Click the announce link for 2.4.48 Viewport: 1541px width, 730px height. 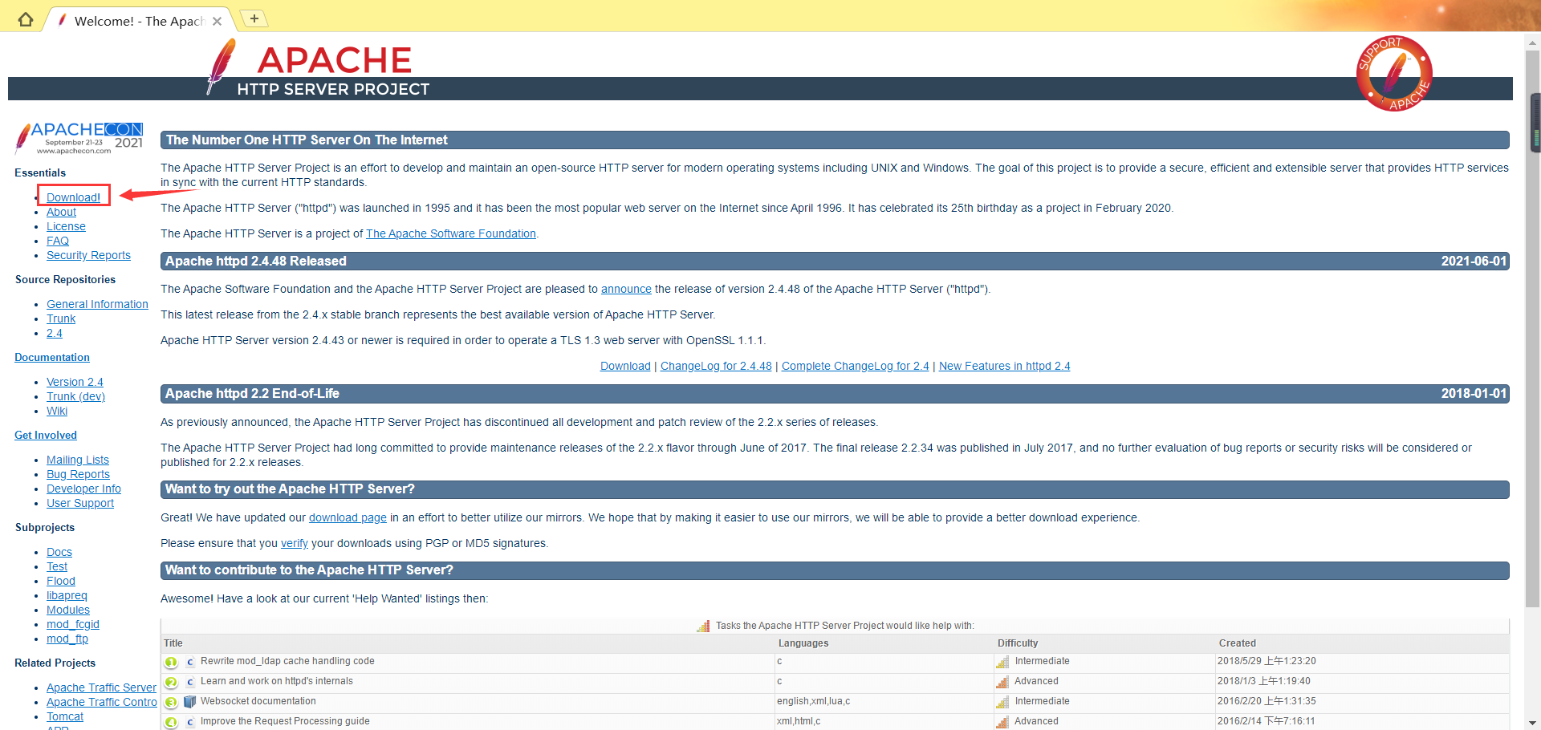[626, 289]
